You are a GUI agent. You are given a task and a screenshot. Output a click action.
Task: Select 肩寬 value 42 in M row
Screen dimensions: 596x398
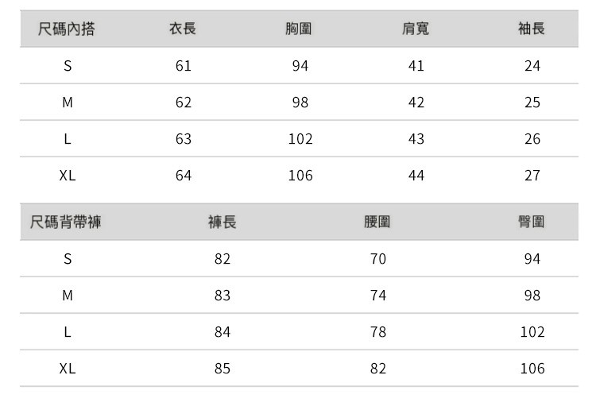(416, 102)
